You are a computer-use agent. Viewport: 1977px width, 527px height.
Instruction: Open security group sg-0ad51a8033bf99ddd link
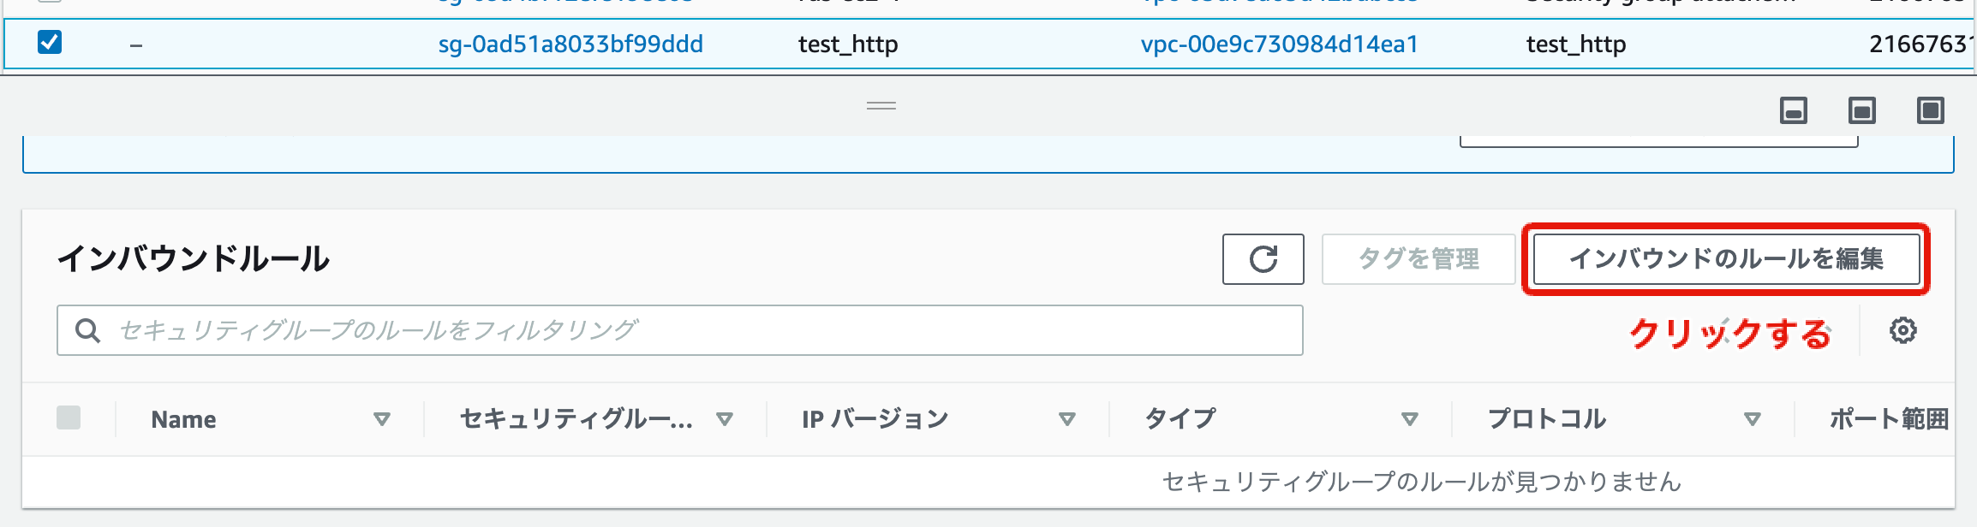570,44
